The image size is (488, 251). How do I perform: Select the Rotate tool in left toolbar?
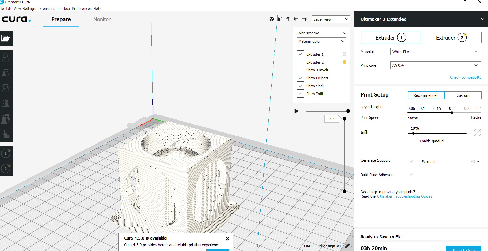(6, 88)
